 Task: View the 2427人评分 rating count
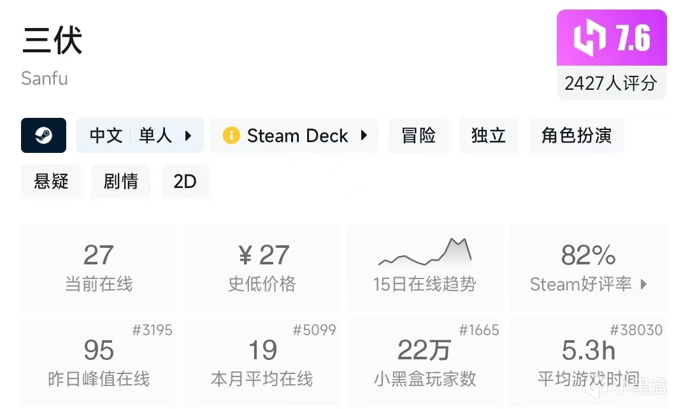coord(611,83)
